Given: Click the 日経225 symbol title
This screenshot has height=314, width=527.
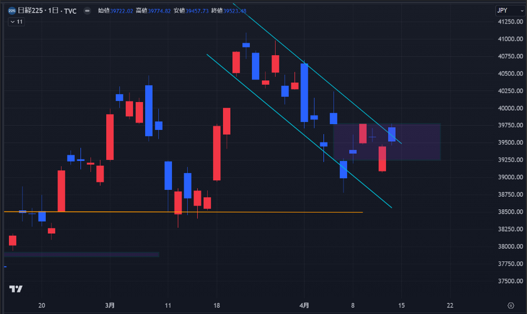Looking at the screenshot, I should pos(32,11).
